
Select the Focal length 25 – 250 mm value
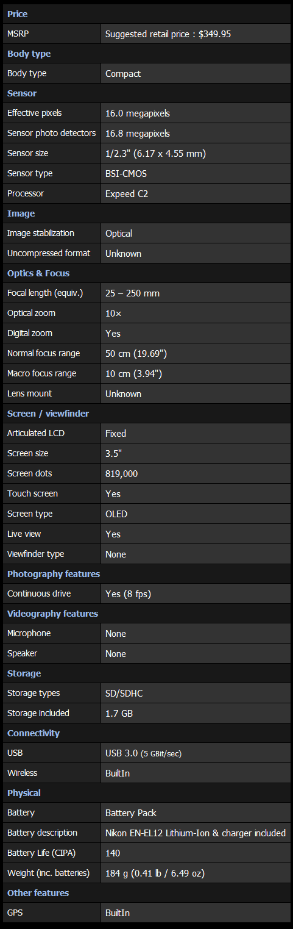pyautogui.click(x=132, y=293)
